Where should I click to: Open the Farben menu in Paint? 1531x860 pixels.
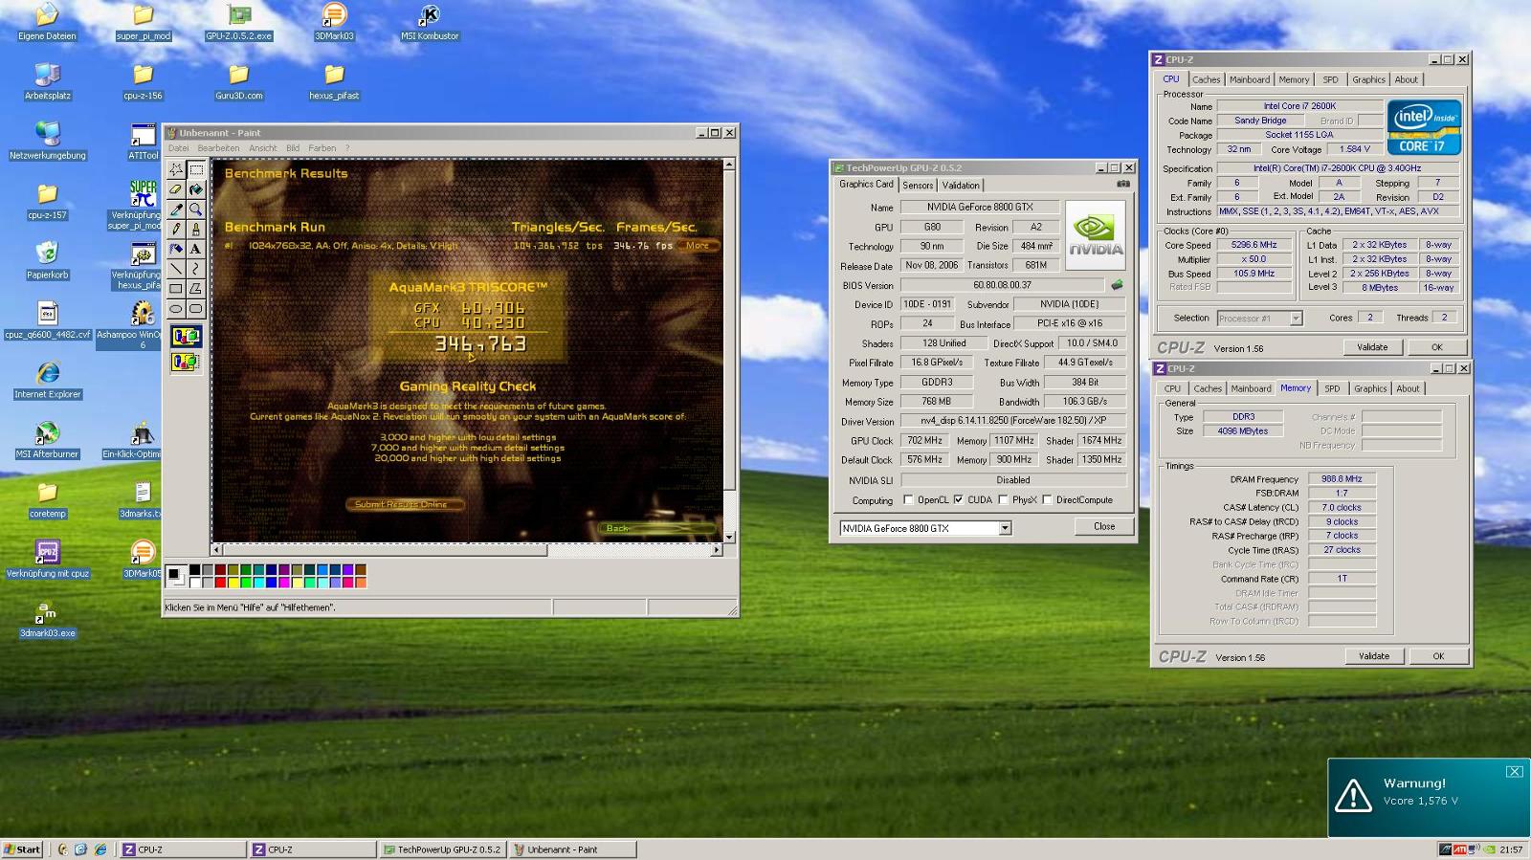pos(322,148)
